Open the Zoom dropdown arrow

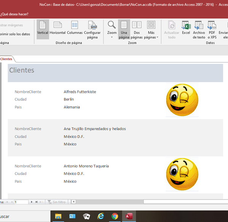coord(112,37)
